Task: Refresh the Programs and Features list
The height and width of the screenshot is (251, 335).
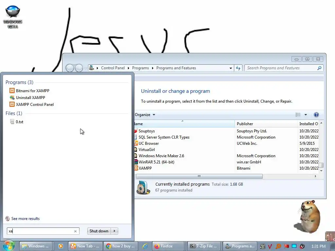Action: point(238,68)
